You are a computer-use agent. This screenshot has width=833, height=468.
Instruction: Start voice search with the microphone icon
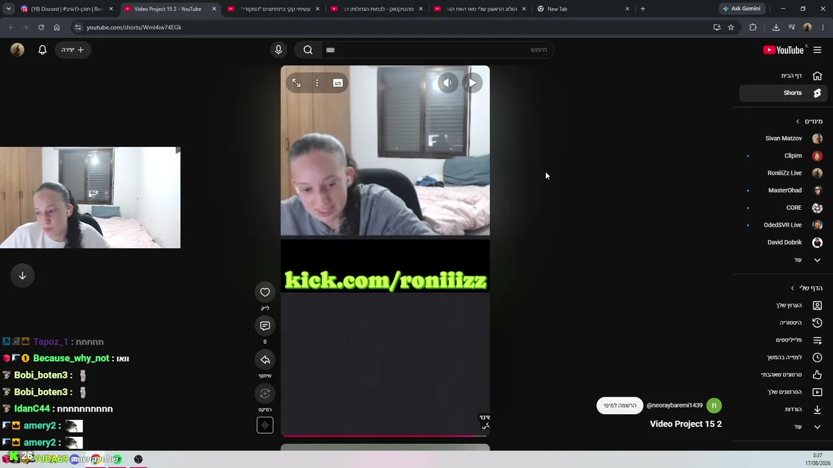pyautogui.click(x=279, y=50)
